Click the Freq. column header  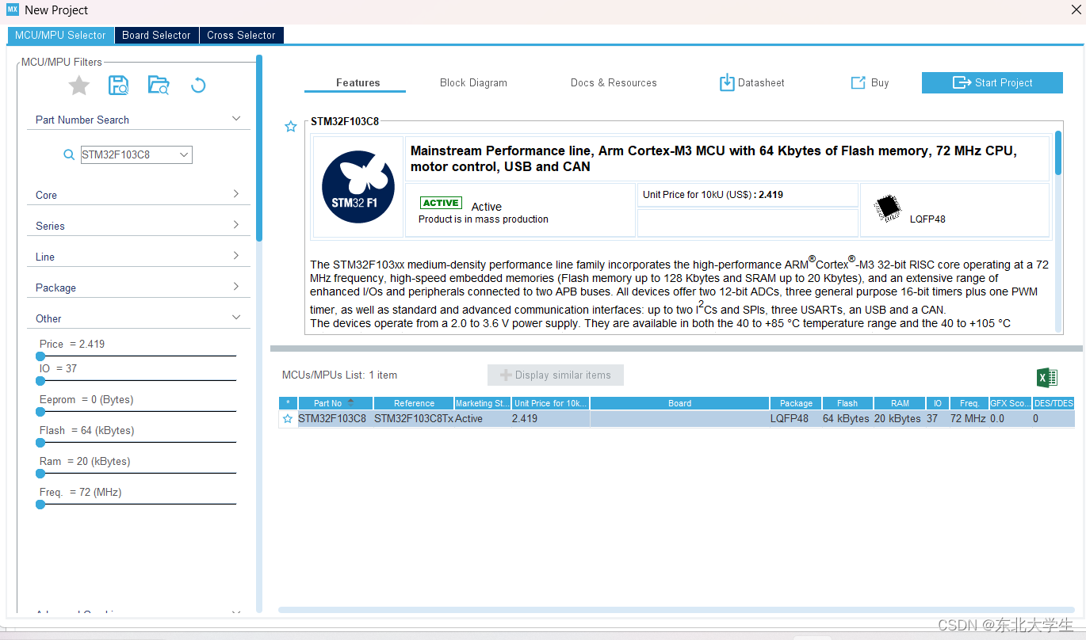point(969,403)
